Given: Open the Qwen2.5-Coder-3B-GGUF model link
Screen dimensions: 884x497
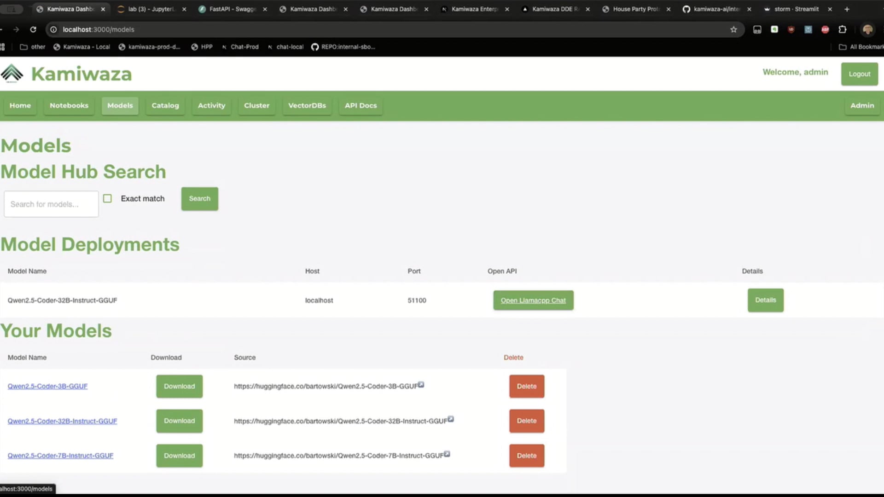Looking at the screenshot, I should (x=47, y=386).
